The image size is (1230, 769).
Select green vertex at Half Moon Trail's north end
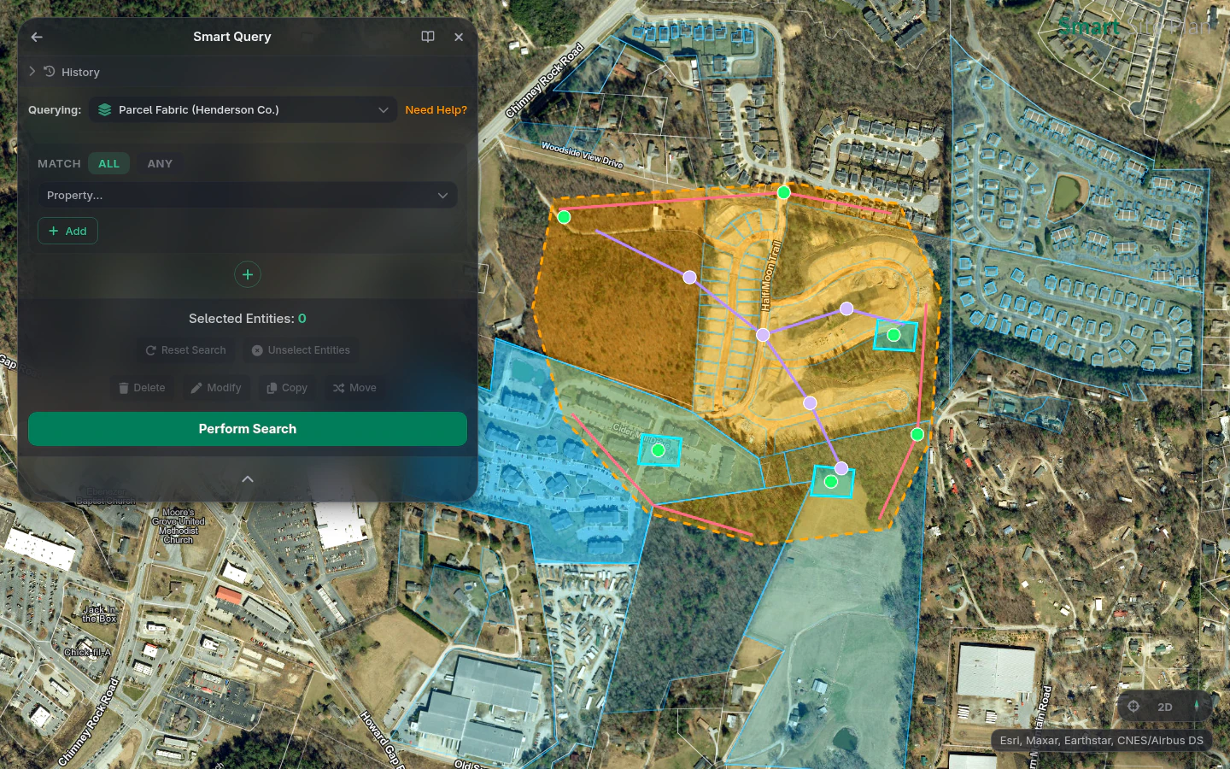[x=784, y=192]
